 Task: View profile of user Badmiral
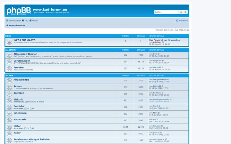(x=157, y=93)
